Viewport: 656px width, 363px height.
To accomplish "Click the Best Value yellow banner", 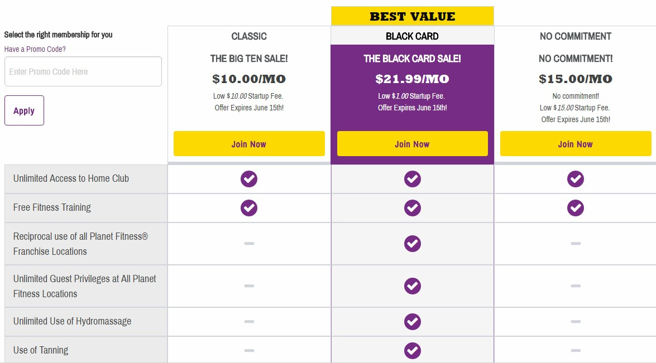I will [x=413, y=16].
